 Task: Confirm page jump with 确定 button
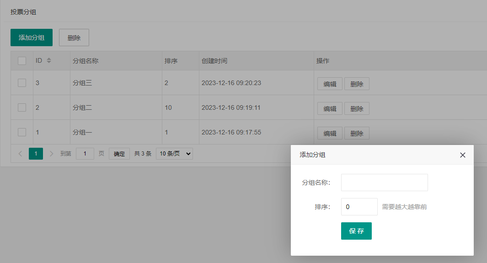pyautogui.click(x=119, y=154)
